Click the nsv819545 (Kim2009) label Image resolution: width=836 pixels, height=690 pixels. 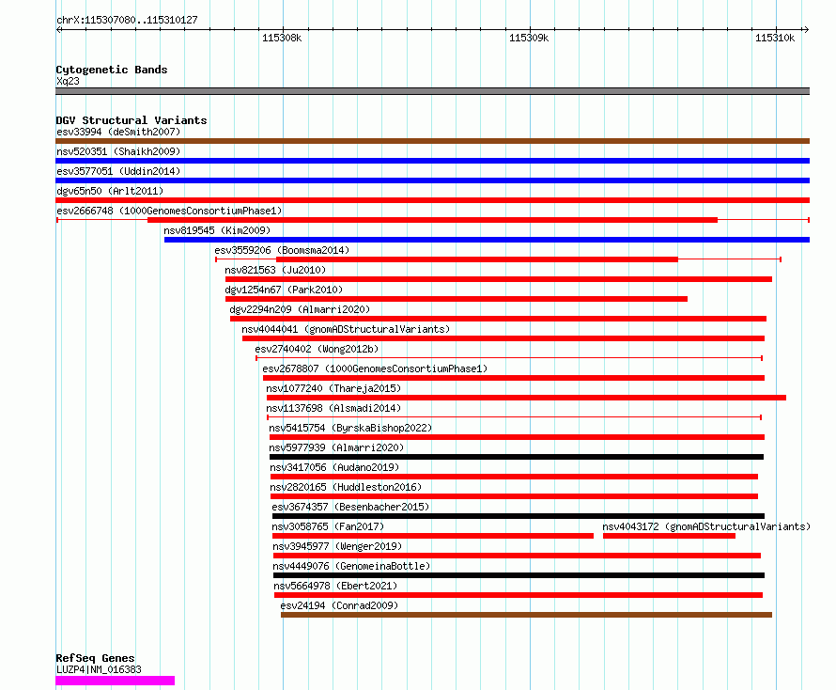click(217, 230)
